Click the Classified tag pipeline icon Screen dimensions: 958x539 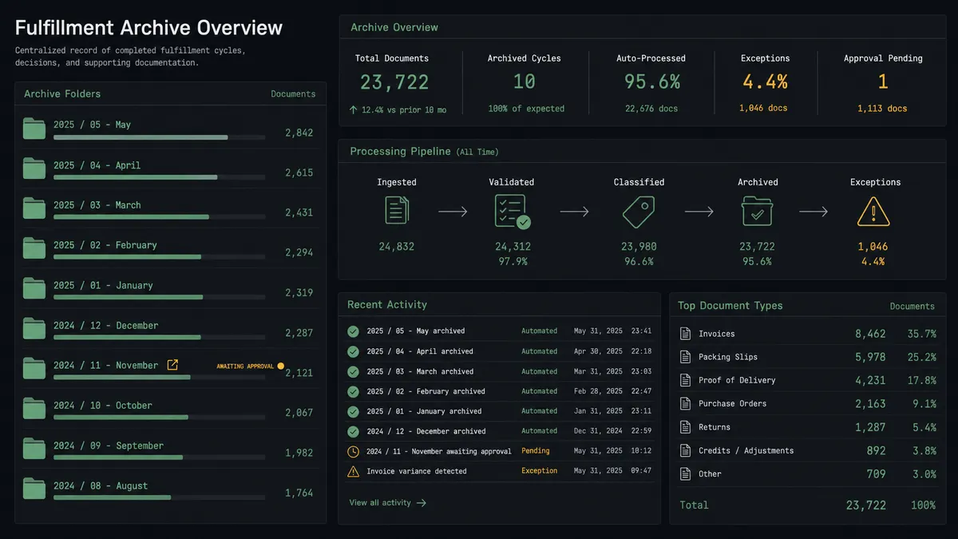639,212
